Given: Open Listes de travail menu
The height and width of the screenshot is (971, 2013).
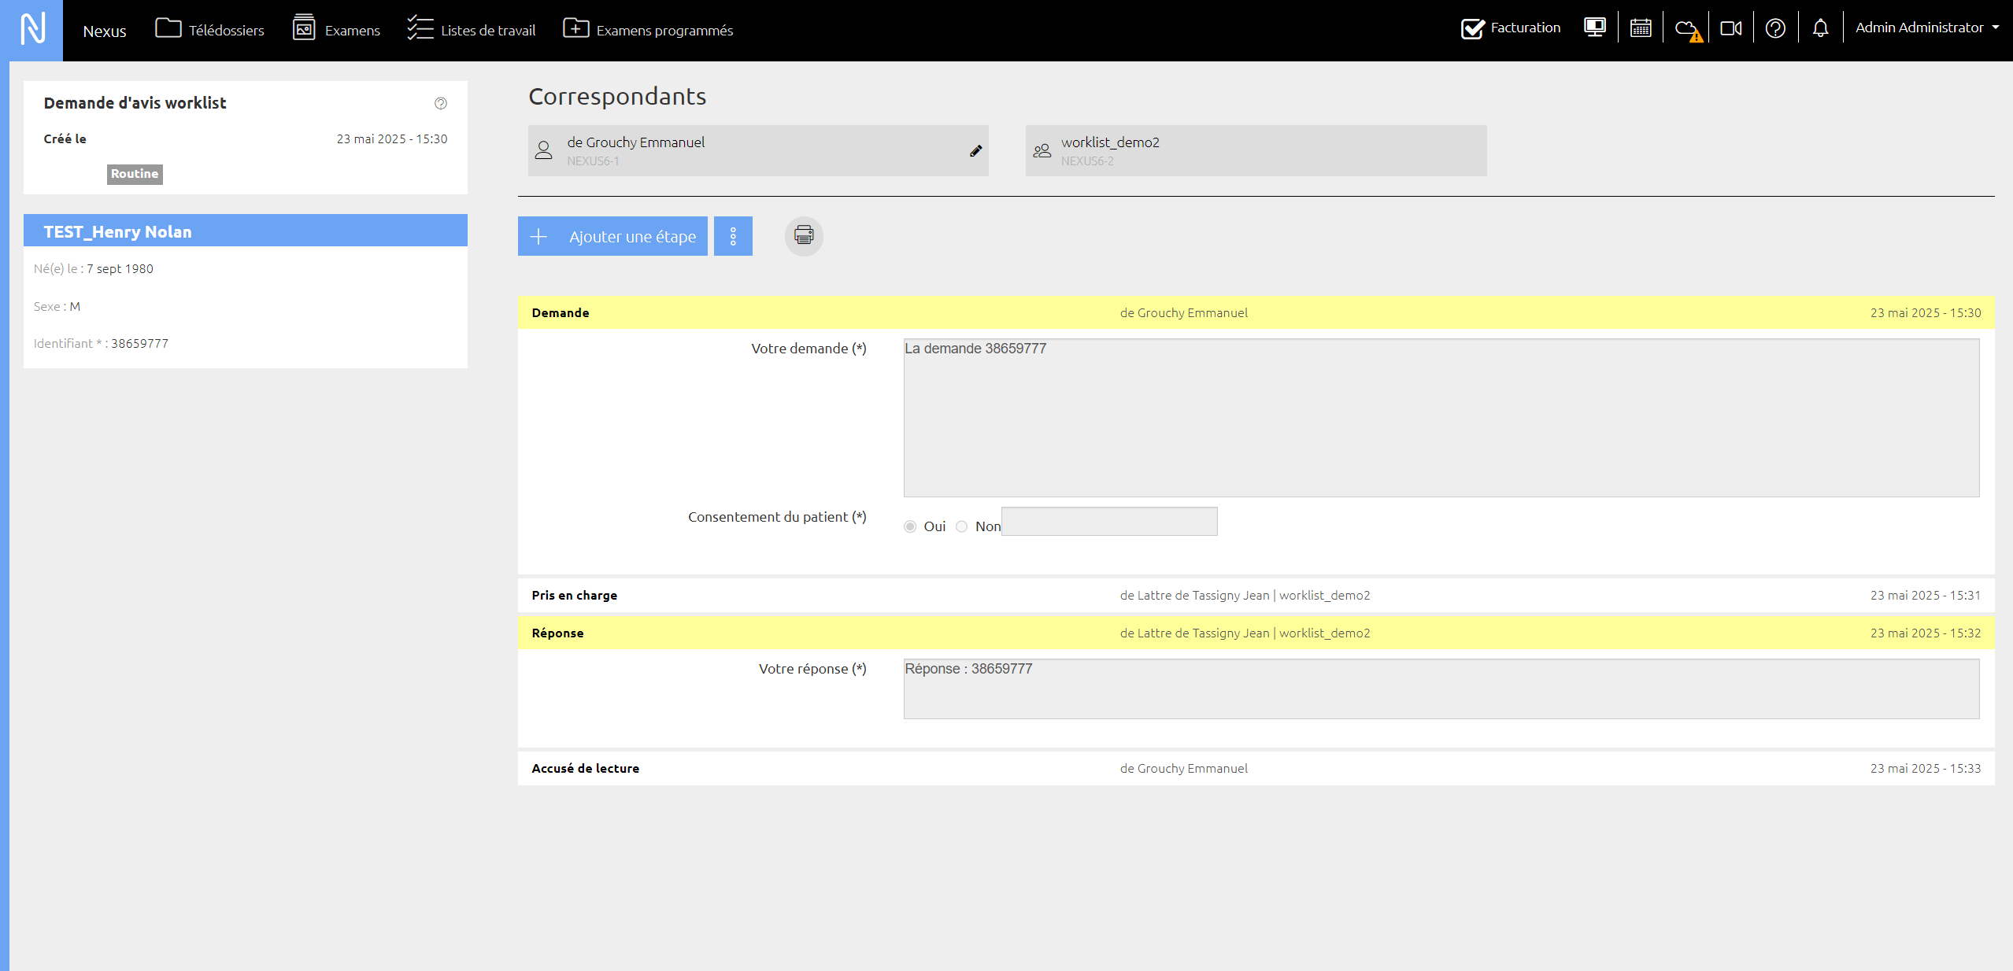Looking at the screenshot, I should (471, 30).
